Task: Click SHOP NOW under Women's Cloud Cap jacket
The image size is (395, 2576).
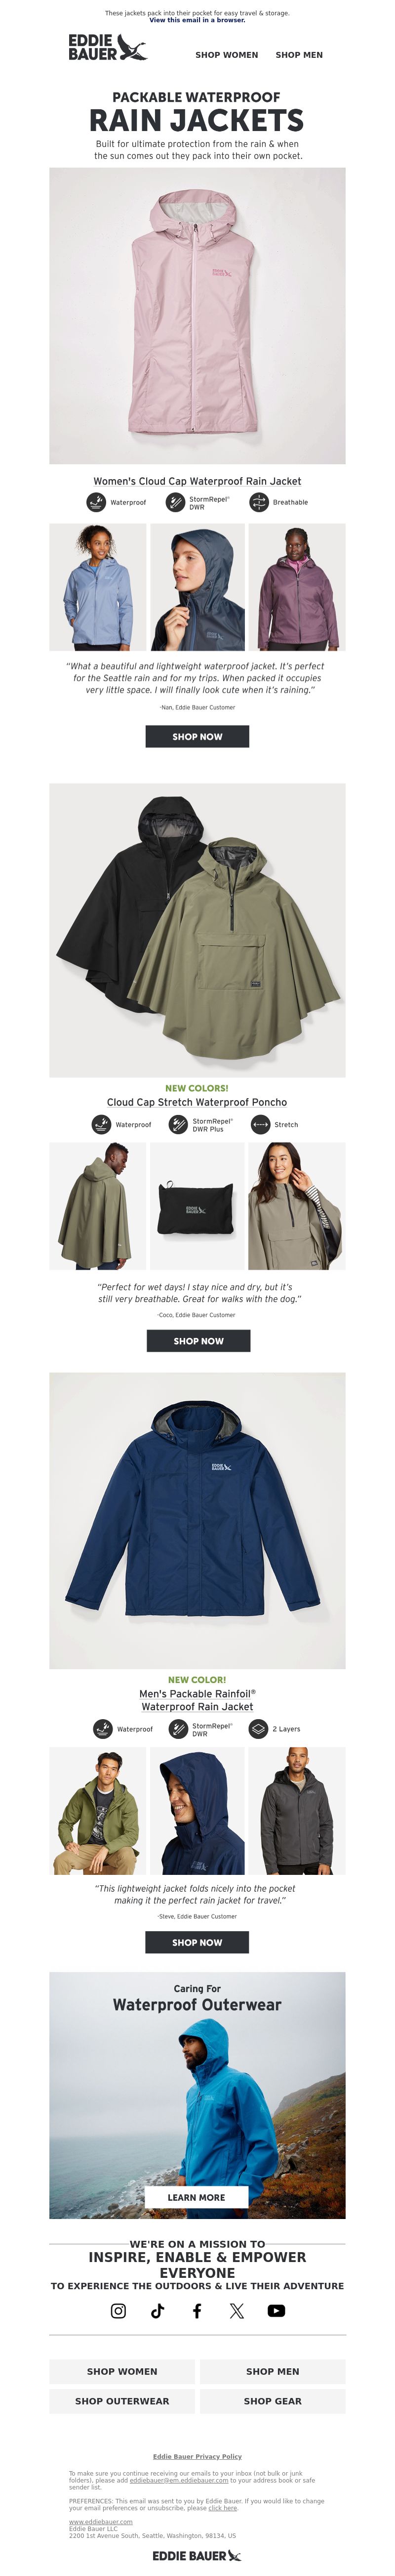Action: [197, 736]
